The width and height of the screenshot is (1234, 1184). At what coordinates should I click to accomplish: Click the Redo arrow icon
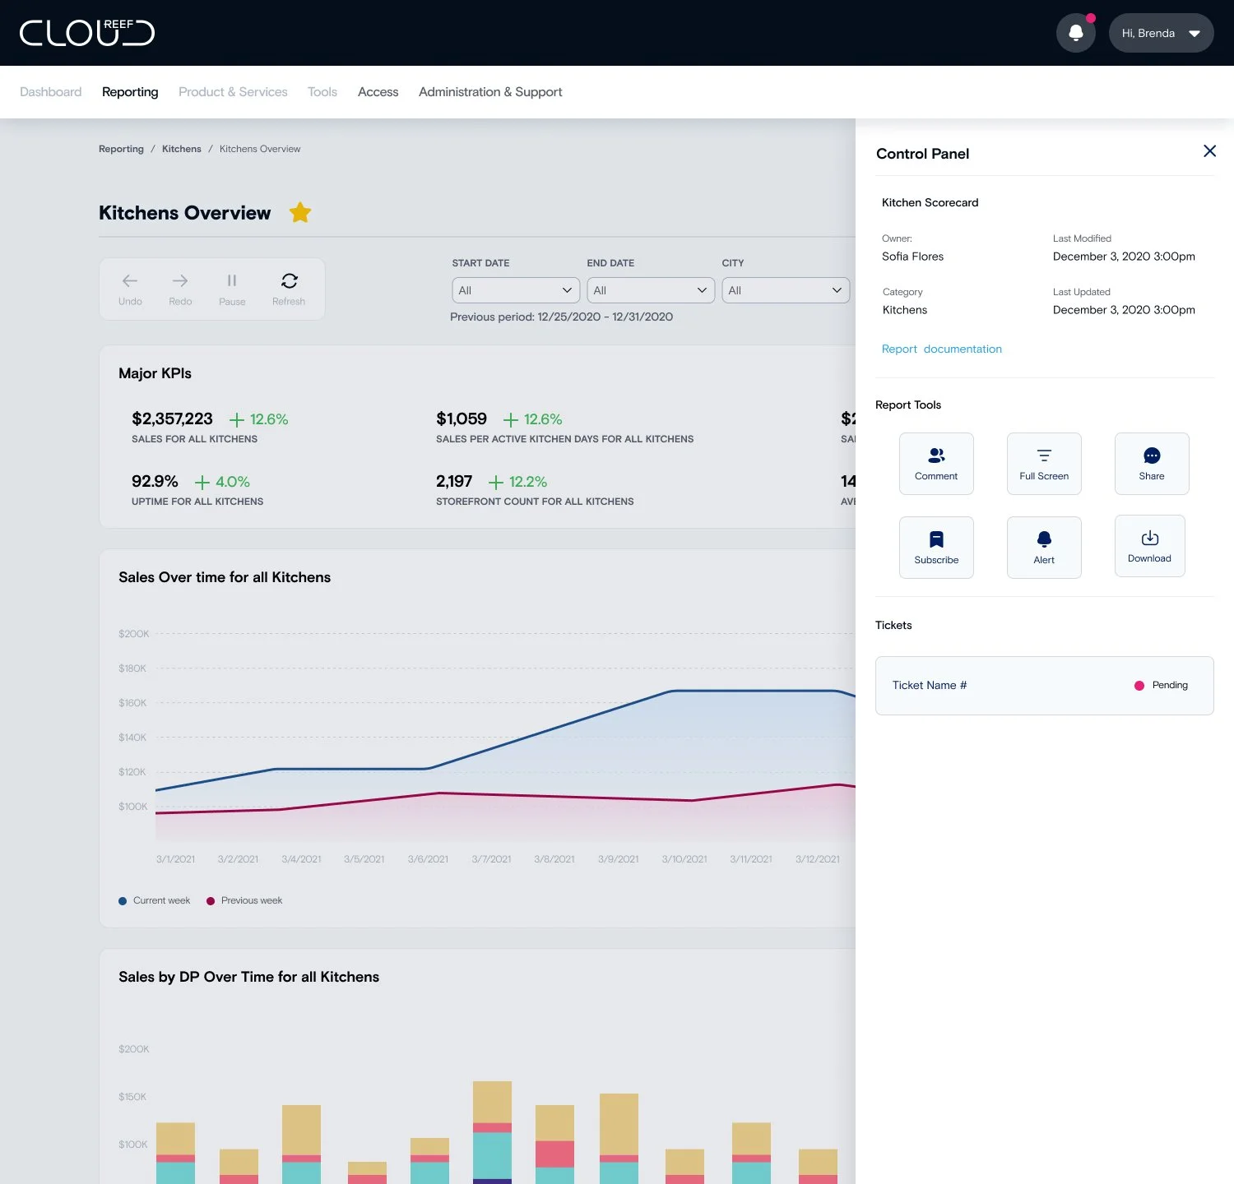(x=180, y=281)
